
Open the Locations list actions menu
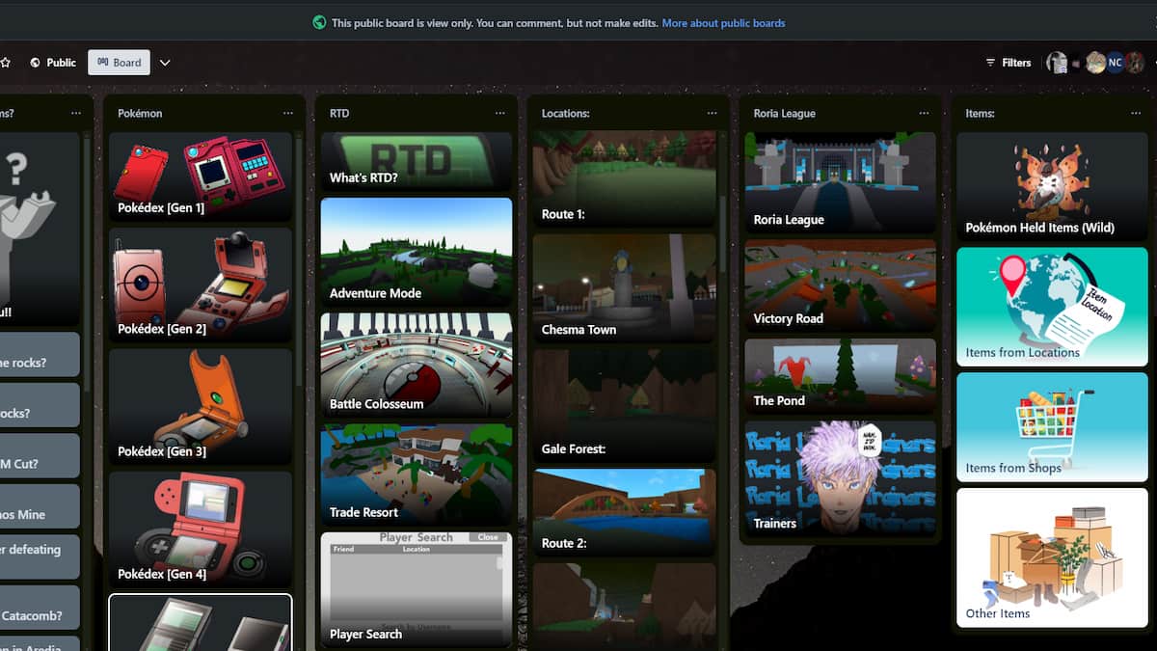[712, 113]
